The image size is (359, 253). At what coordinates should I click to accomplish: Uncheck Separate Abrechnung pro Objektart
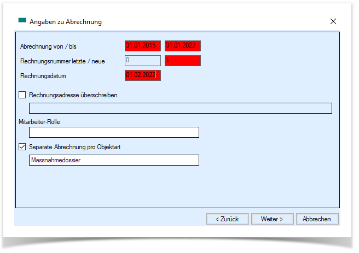coord(22,147)
